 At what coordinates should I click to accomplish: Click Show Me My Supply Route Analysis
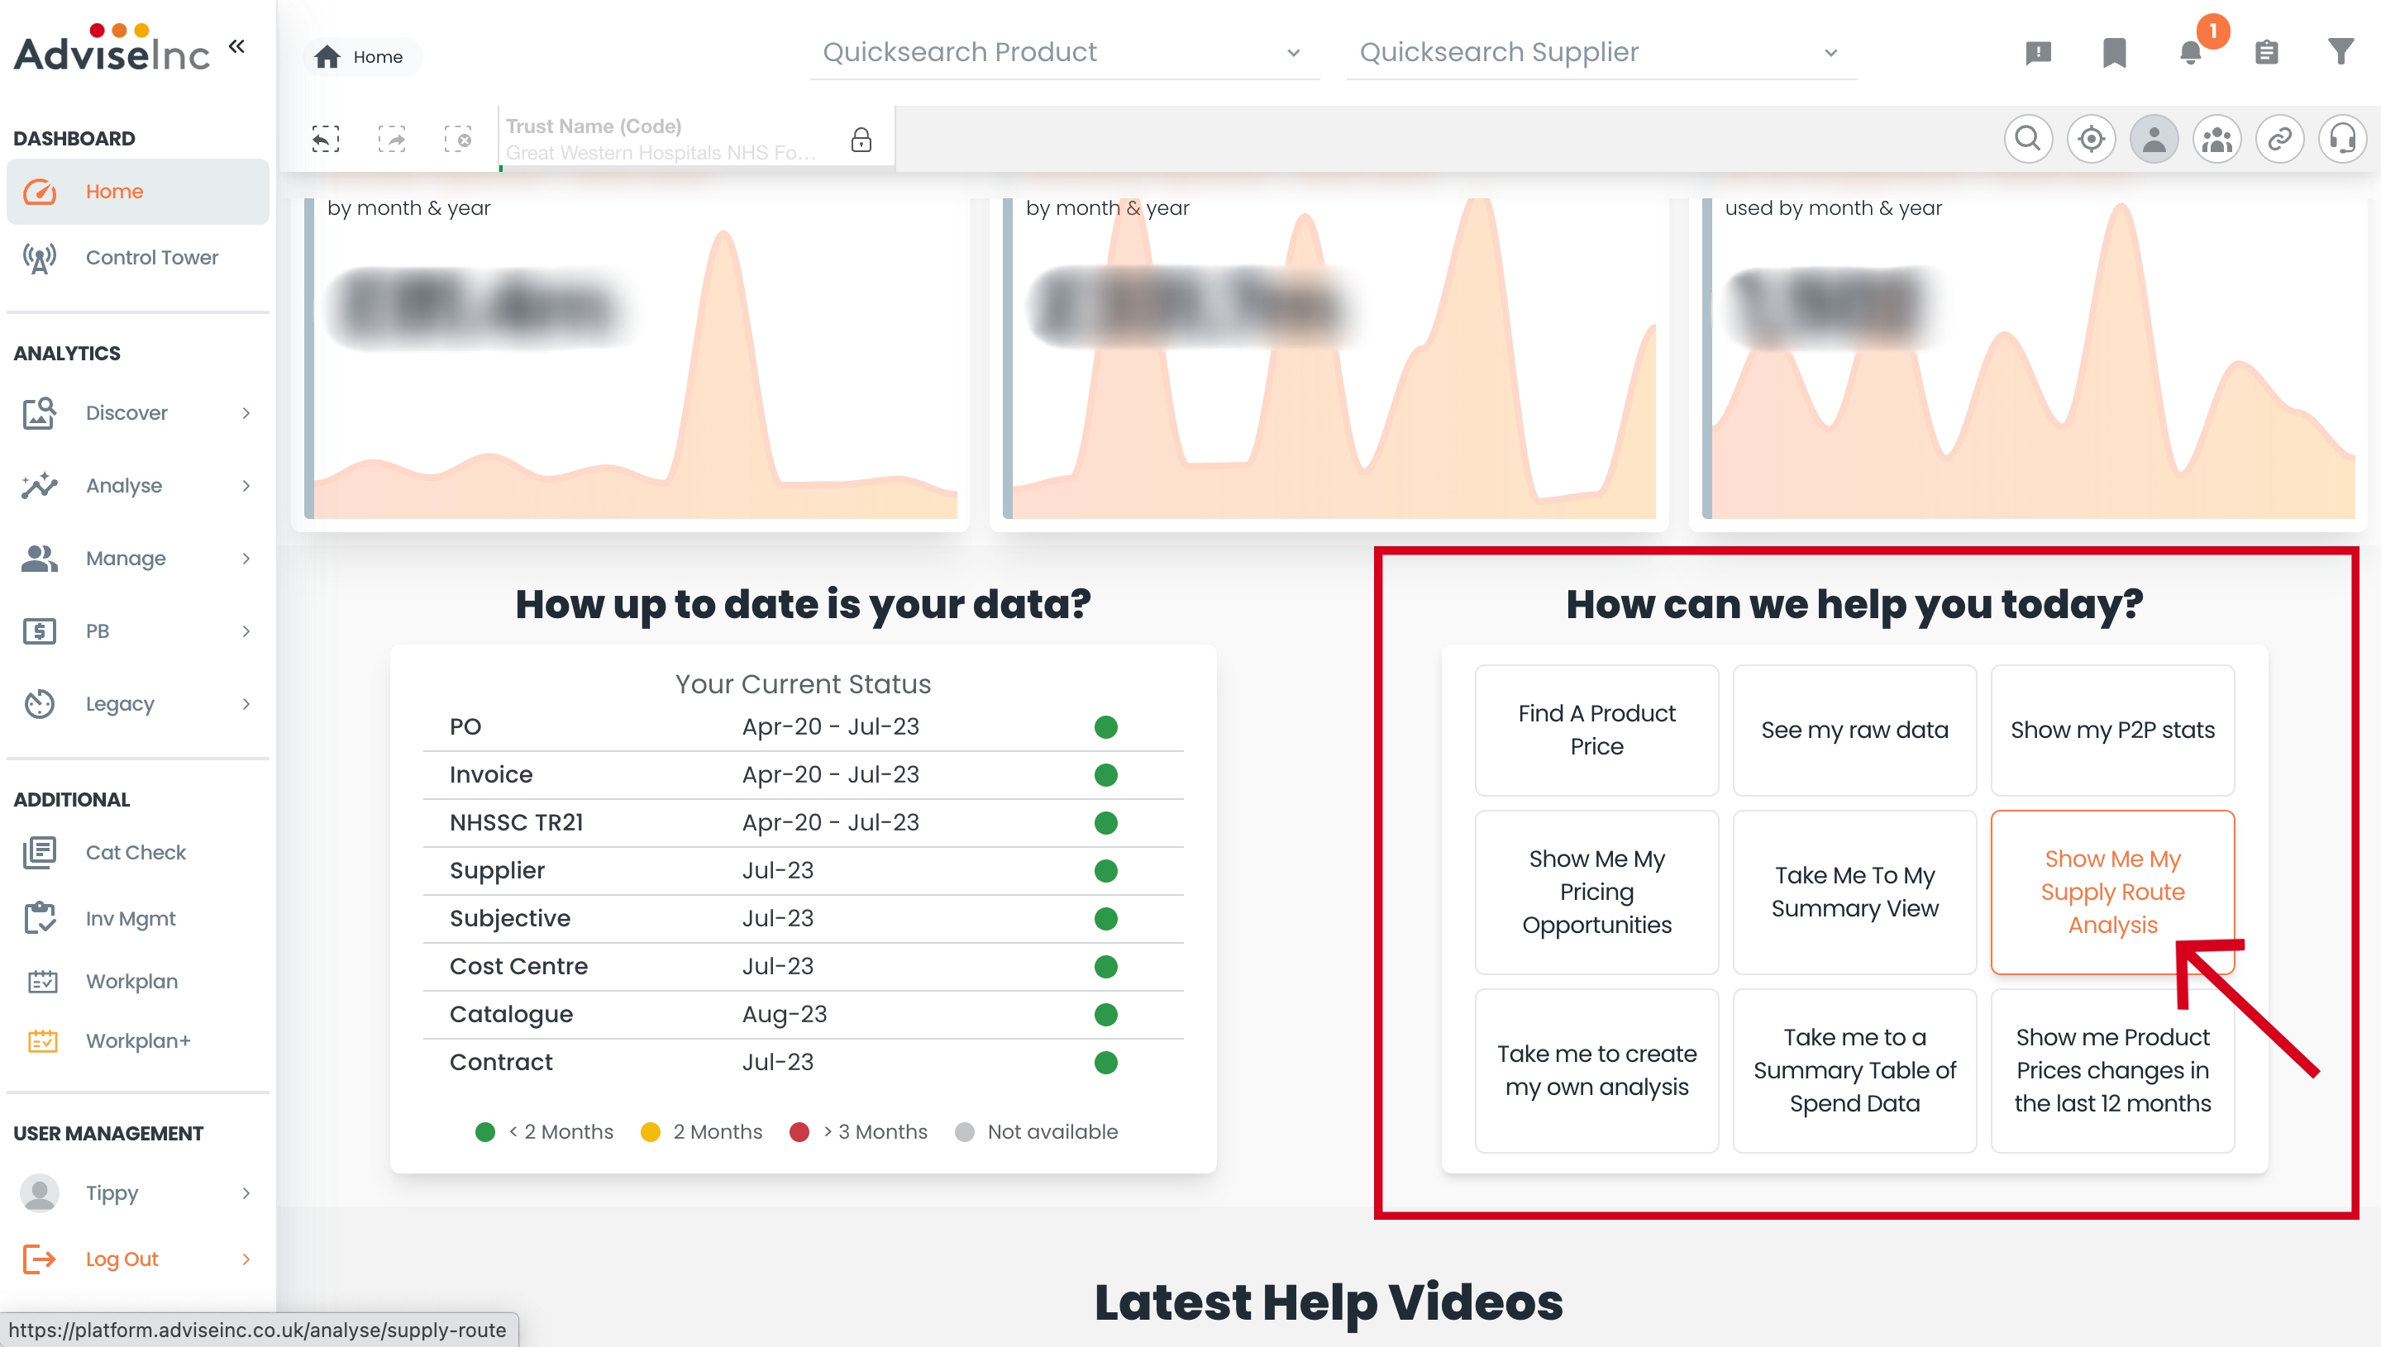pyautogui.click(x=2111, y=892)
